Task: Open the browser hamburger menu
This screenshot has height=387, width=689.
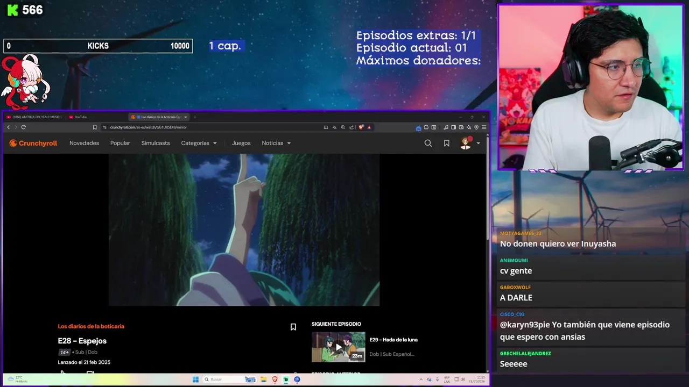Action: point(484,127)
